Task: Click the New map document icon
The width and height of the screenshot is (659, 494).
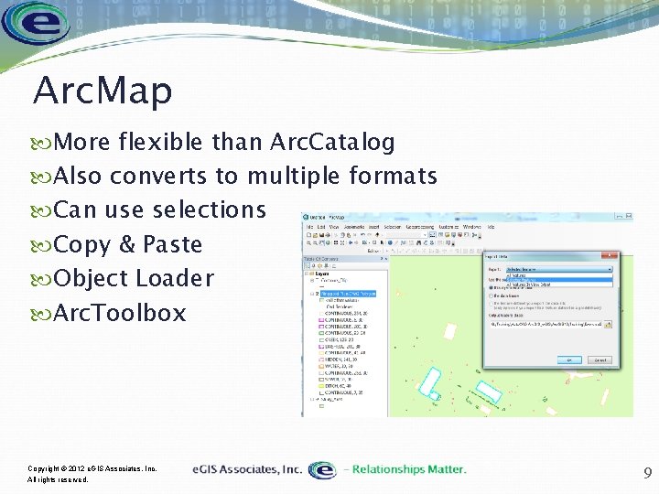Action: click(x=309, y=235)
